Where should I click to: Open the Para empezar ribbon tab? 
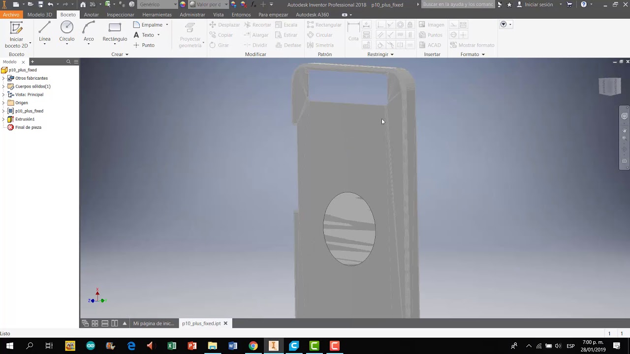[273, 15]
